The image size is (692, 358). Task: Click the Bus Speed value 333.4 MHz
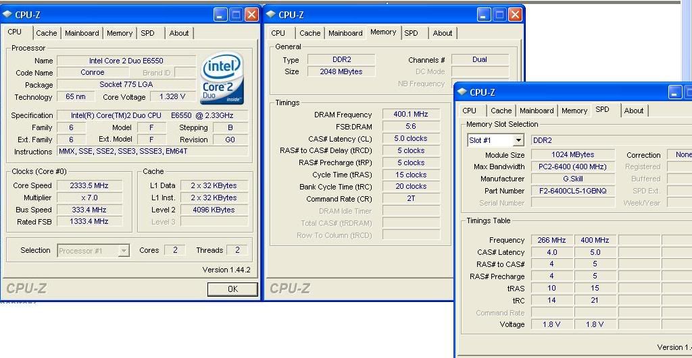click(x=89, y=210)
